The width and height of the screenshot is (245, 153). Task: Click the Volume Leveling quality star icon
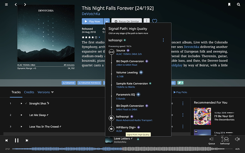tap(141, 72)
